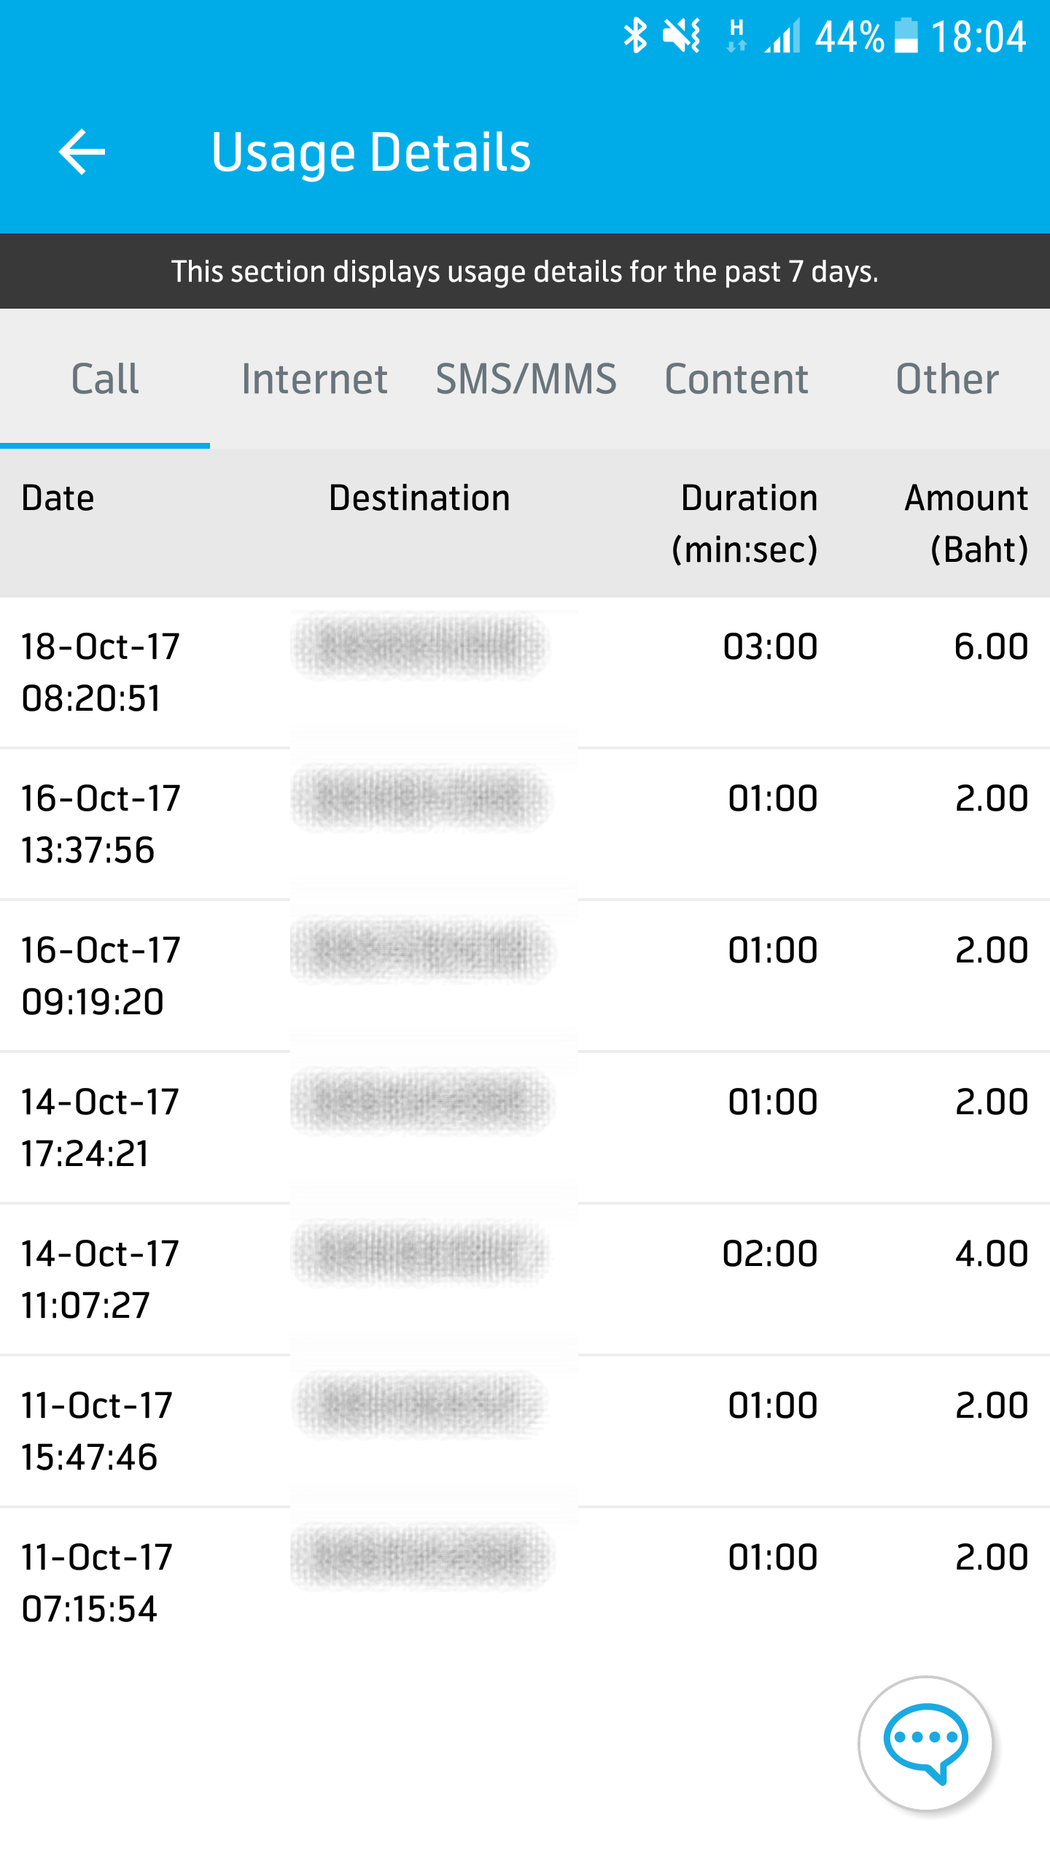This screenshot has width=1050, height=1868.
Task: Tap the Usage Details title
Action: [x=370, y=152]
